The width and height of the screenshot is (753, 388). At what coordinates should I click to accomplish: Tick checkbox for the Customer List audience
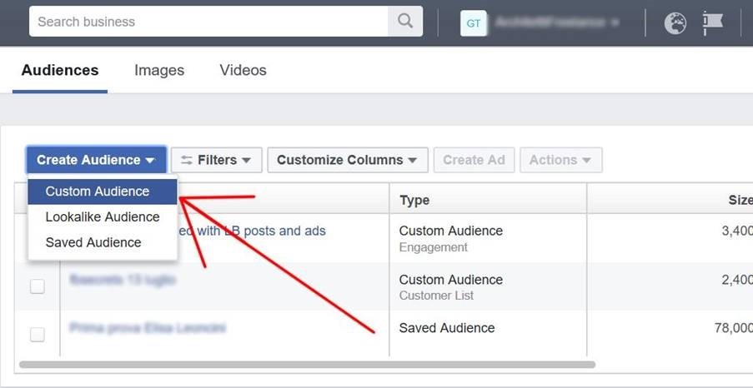[38, 286]
